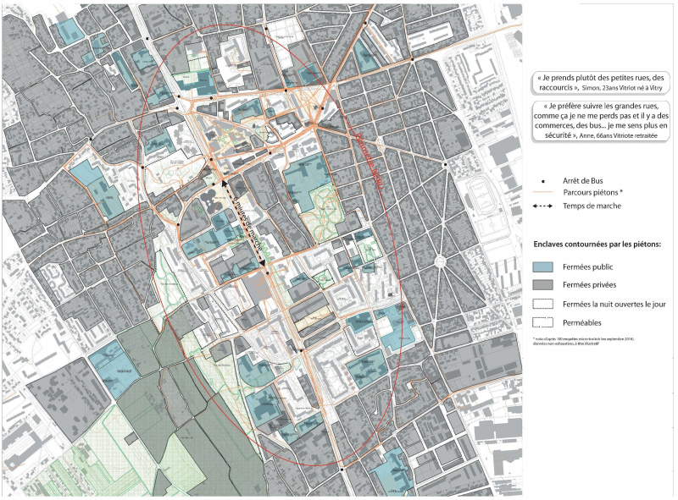This screenshot has width=678, height=500.
Task: Click the dashed Temps de marche arrow symbol
Action: (x=542, y=205)
